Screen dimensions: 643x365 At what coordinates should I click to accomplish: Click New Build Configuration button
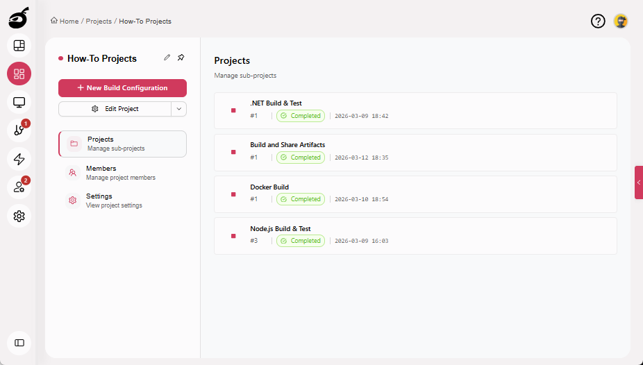123,88
